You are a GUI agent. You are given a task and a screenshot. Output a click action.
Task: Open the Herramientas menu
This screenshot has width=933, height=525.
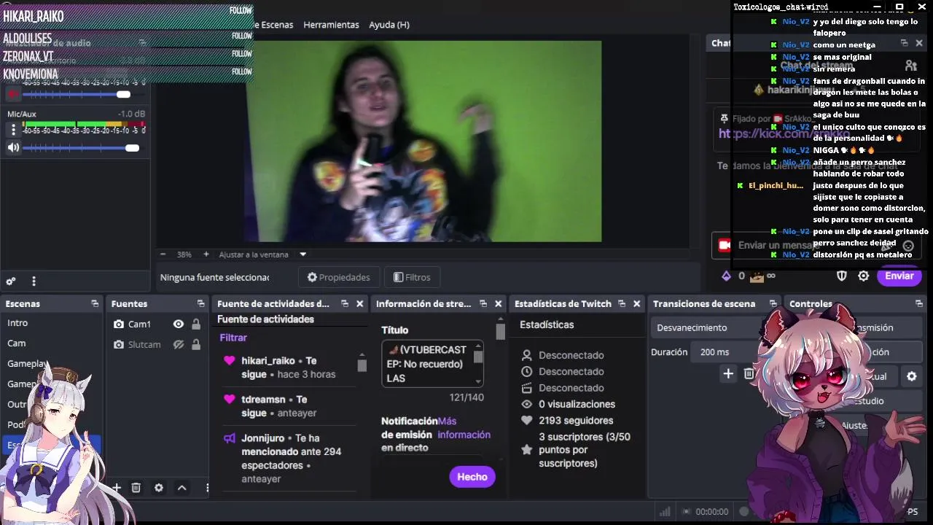pos(331,25)
